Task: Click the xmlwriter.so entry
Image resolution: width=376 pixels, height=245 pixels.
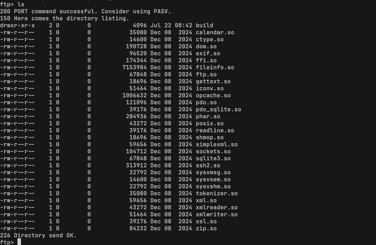Action: click(x=217, y=214)
